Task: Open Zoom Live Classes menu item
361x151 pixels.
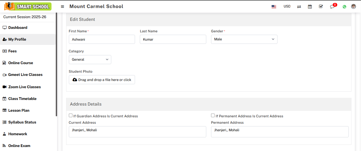Action: tap(28, 87)
